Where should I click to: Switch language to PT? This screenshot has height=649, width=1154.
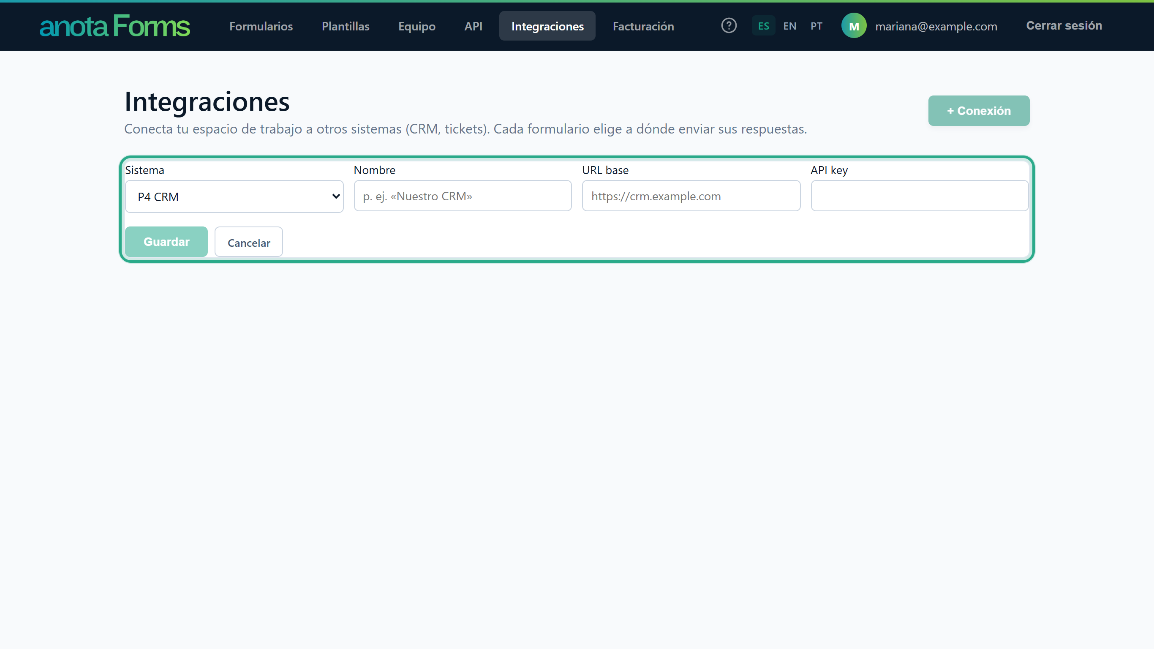tap(816, 26)
